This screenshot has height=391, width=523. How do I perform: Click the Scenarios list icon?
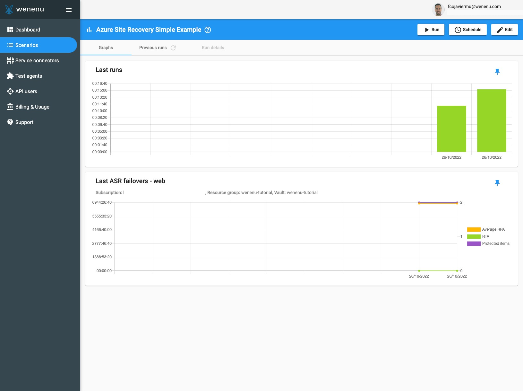click(x=10, y=45)
